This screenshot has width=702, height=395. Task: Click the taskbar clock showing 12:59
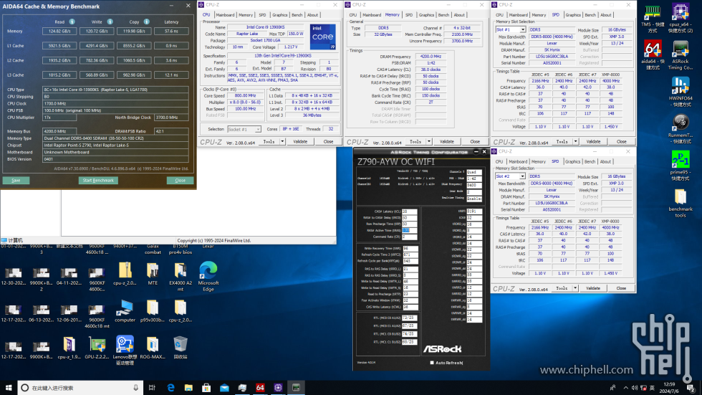click(x=669, y=388)
